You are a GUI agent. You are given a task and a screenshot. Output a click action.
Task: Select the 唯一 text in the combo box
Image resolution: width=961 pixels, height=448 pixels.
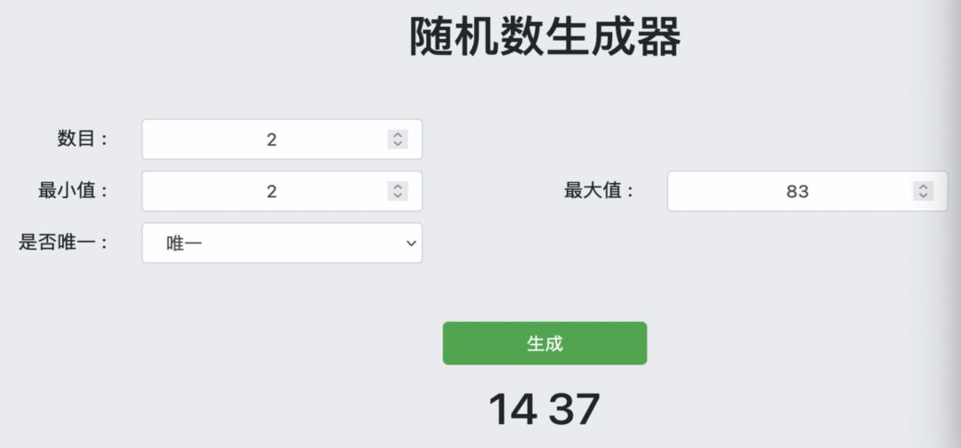(185, 244)
